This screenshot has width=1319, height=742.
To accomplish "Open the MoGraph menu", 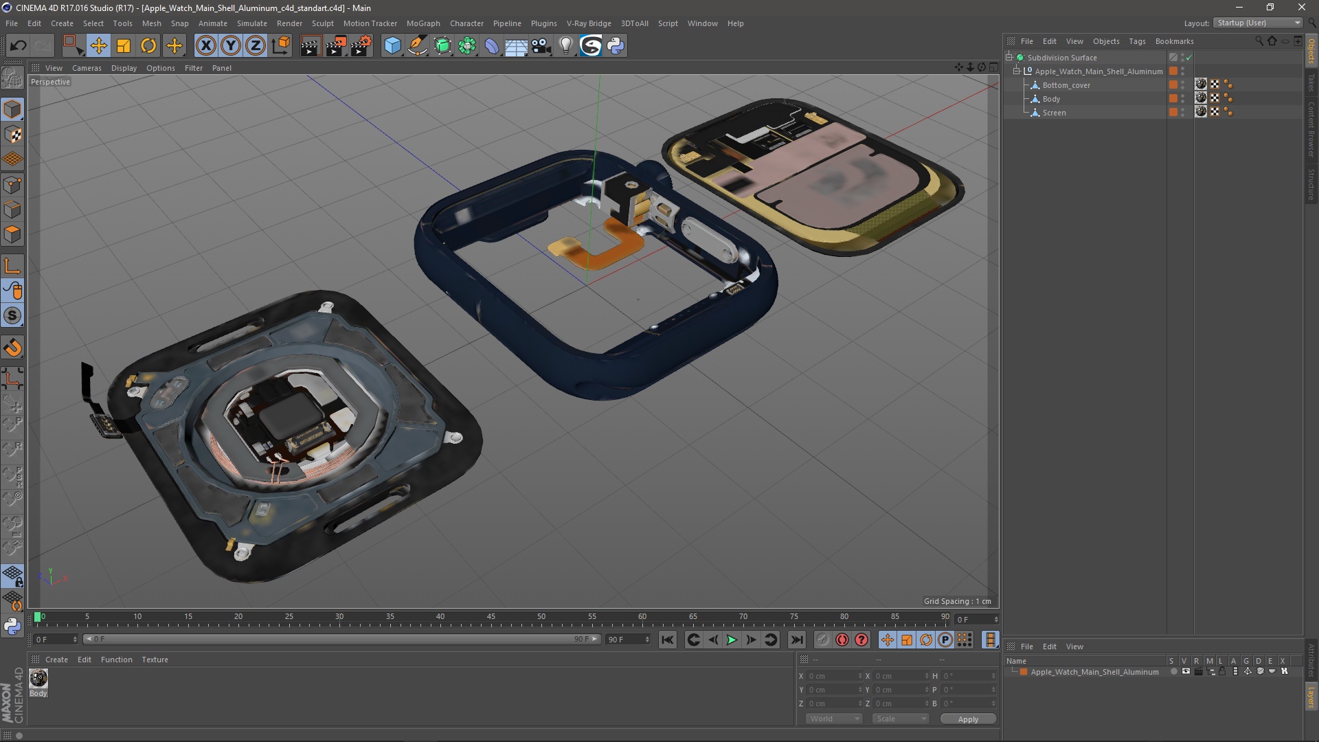I will [x=423, y=23].
